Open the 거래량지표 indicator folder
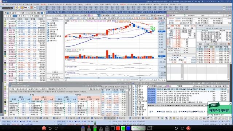 click(52, 34)
